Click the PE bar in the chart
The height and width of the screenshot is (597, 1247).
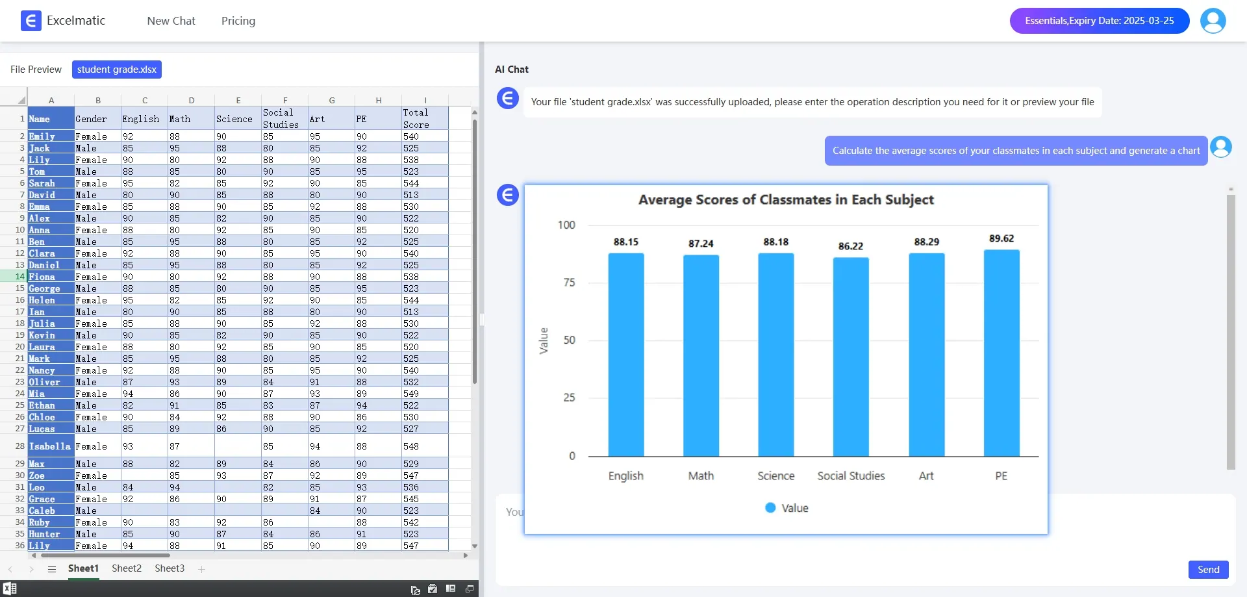[x=1001, y=353]
